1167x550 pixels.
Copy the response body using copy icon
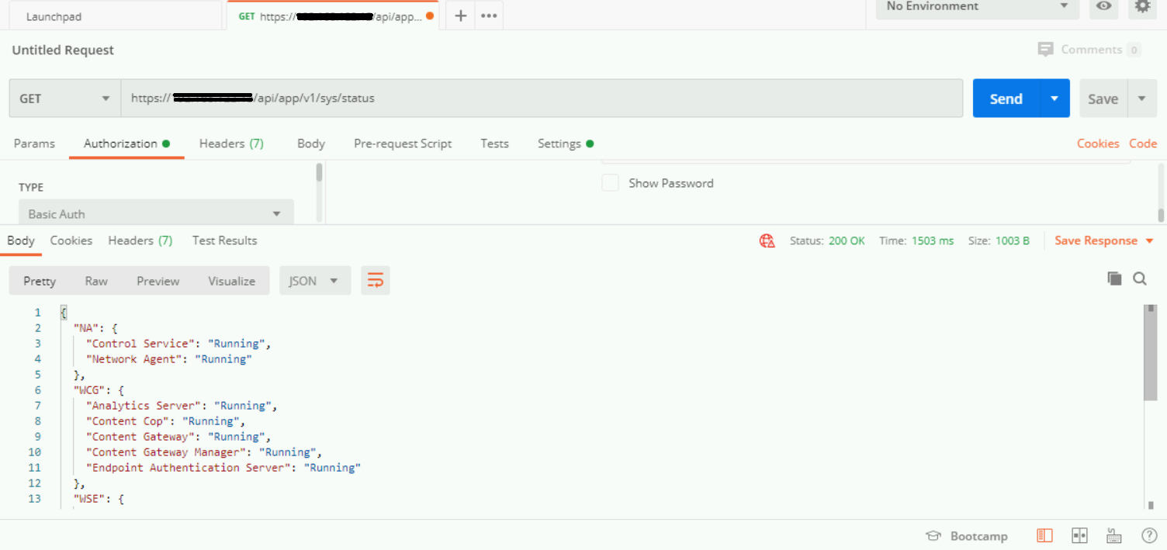coord(1114,278)
